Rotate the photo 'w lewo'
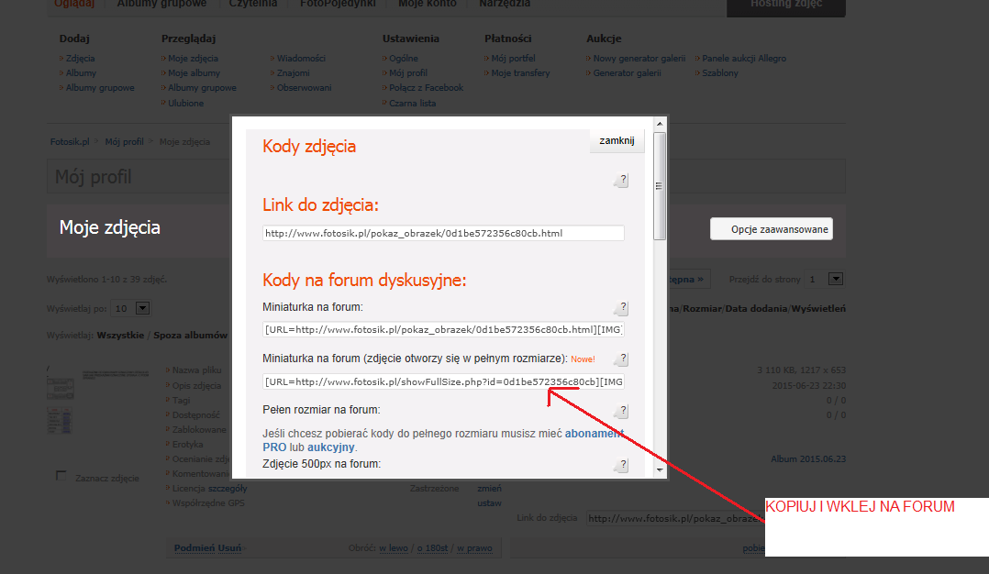Viewport: 989px width, 574px height. click(394, 548)
